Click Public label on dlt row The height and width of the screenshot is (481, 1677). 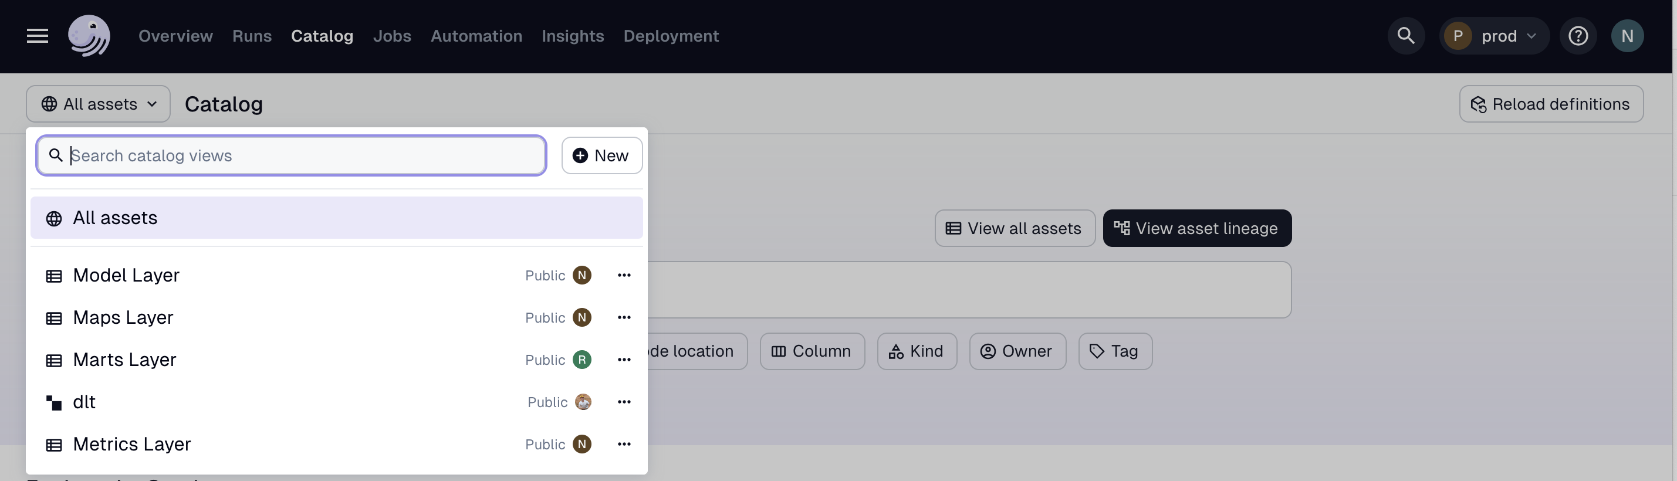547,403
